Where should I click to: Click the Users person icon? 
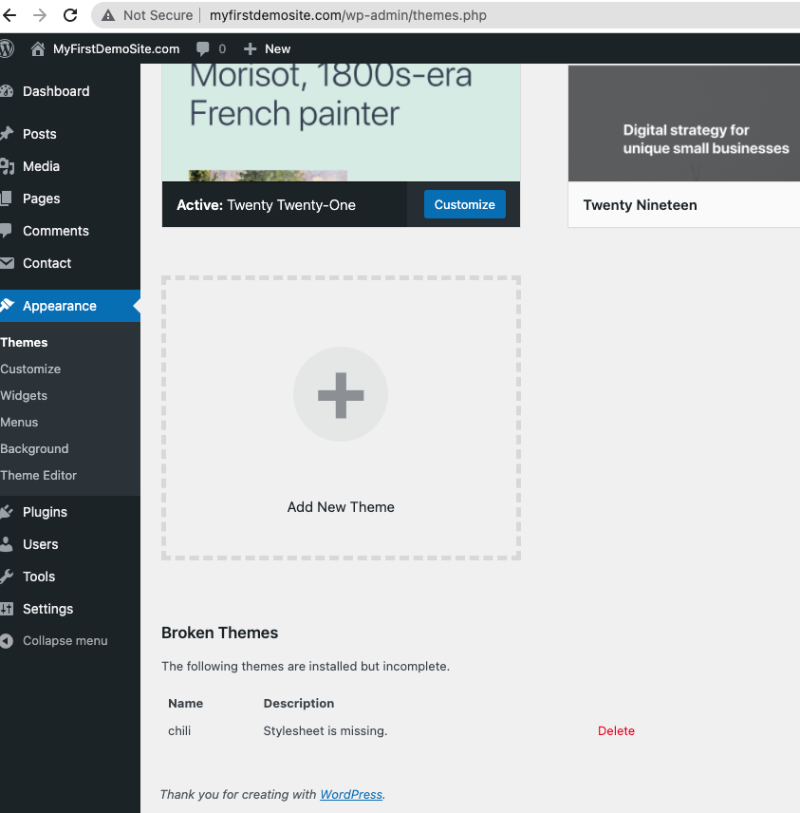7,544
